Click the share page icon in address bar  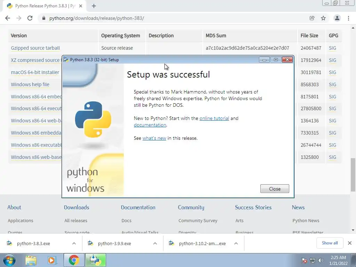click(312, 18)
